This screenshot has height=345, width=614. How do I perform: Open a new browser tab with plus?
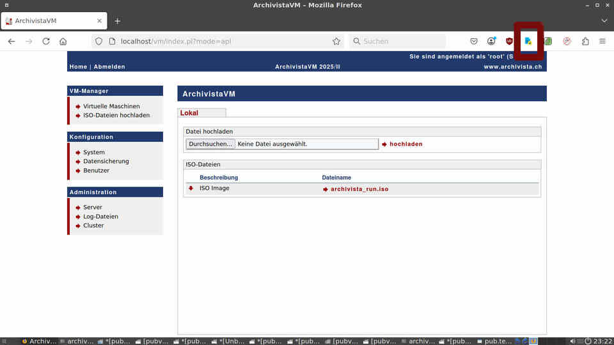(118, 21)
